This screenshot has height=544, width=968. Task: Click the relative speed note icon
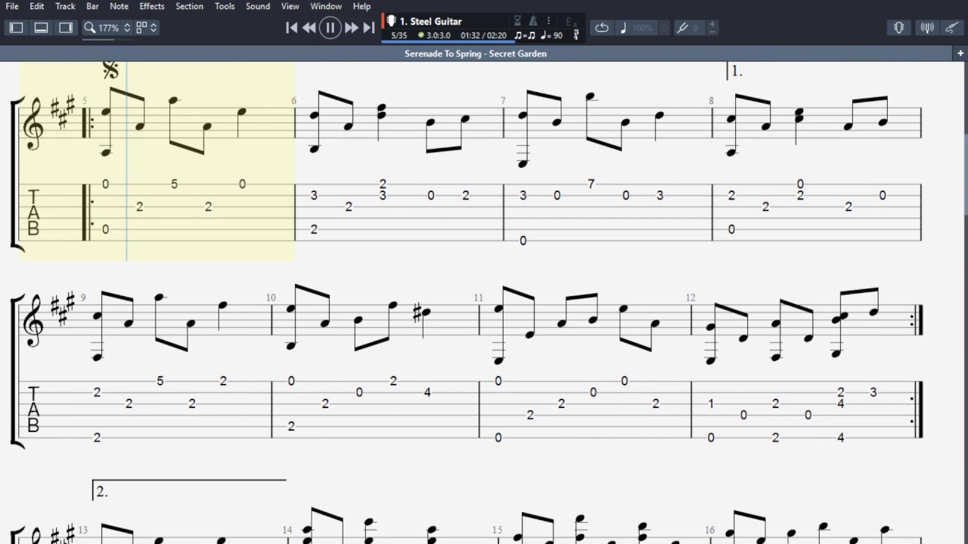(623, 28)
